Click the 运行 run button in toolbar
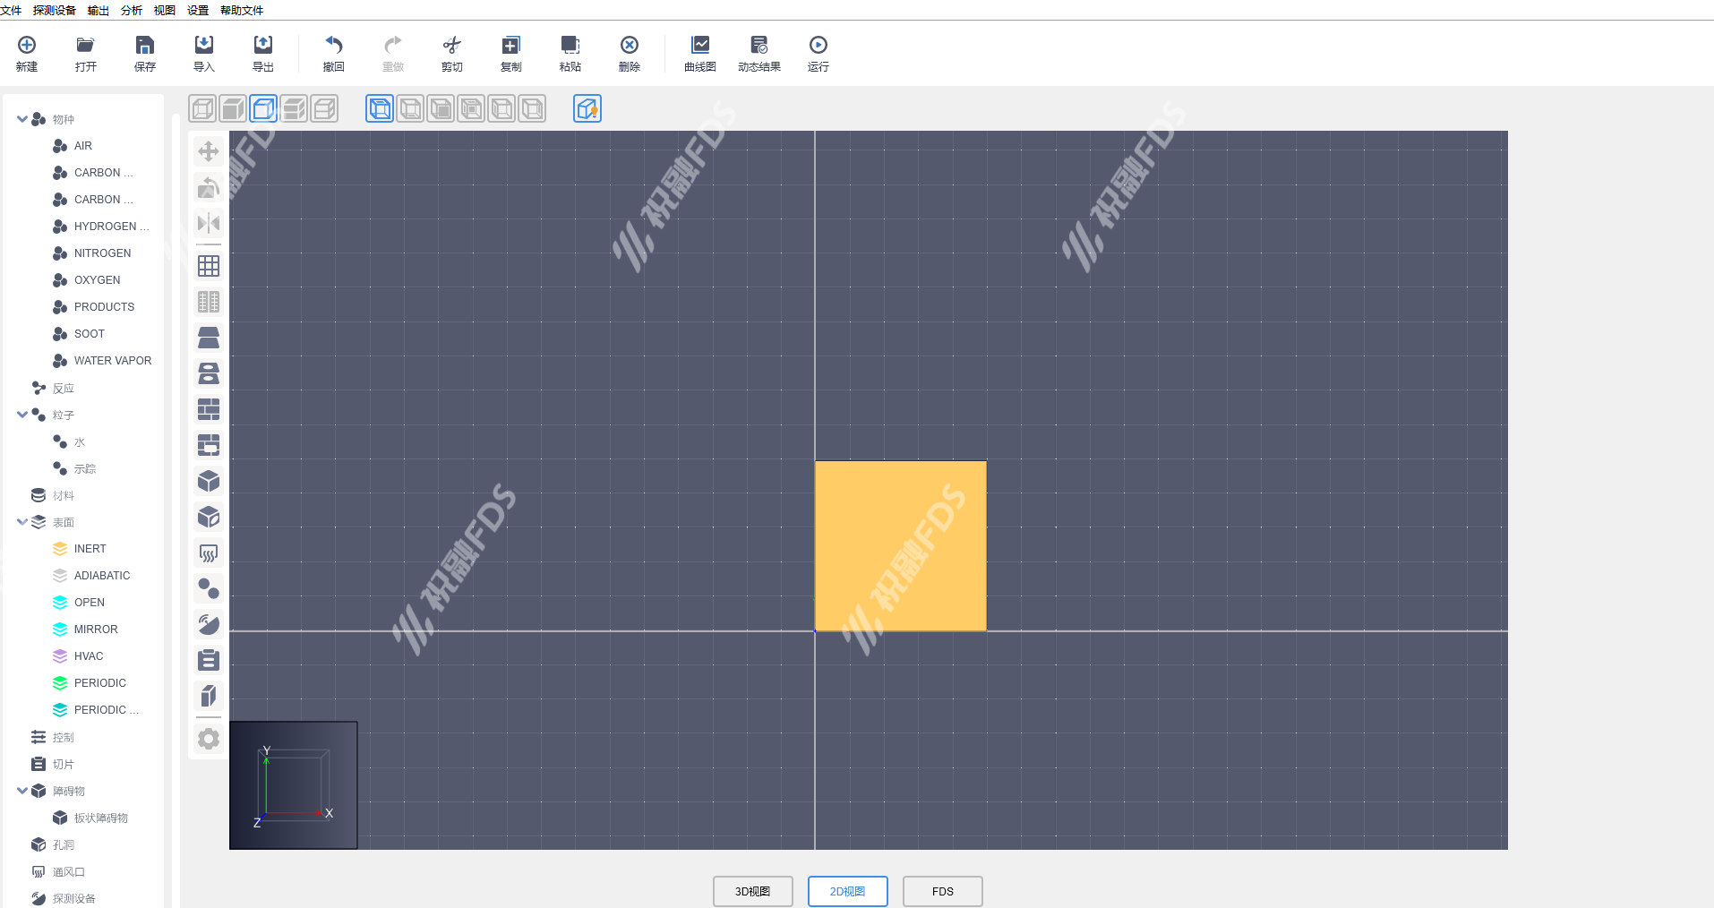 (x=818, y=53)
